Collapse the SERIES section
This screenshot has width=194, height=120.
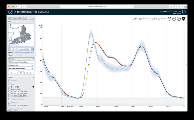(x=33, y=77)
